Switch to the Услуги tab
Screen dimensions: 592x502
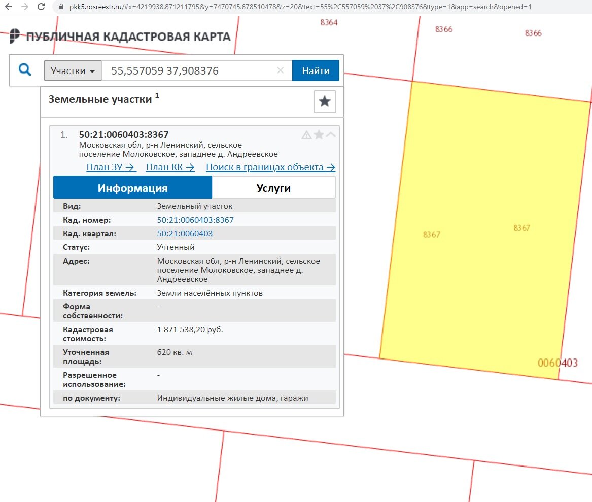coord(273,188)
